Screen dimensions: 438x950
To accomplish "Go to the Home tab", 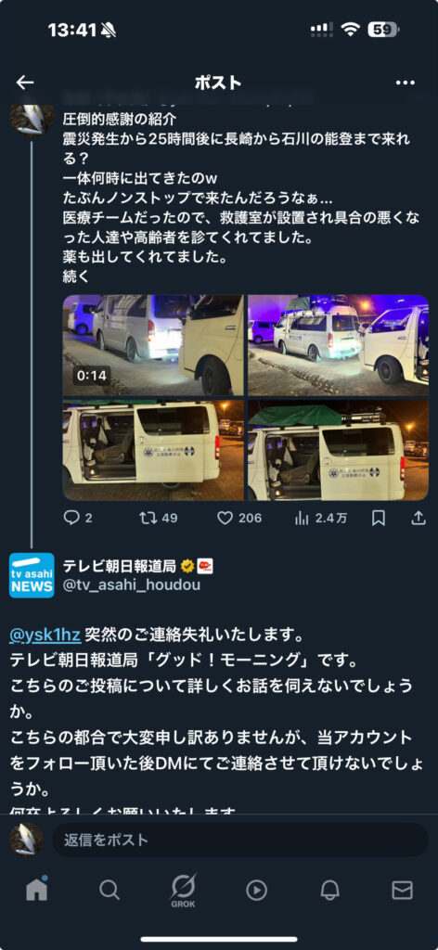I will point(36,889).
